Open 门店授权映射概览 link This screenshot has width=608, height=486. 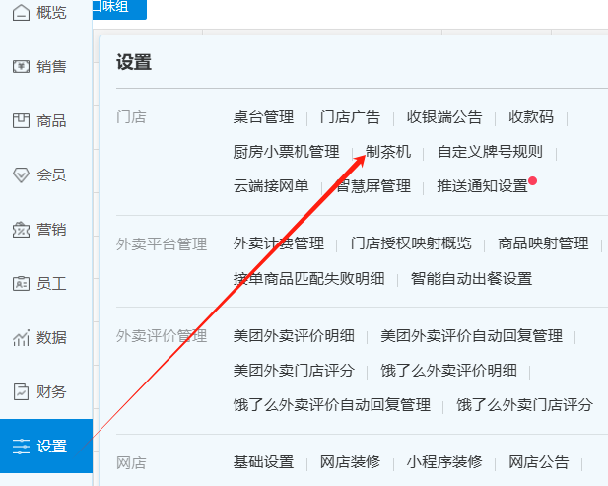411,243
